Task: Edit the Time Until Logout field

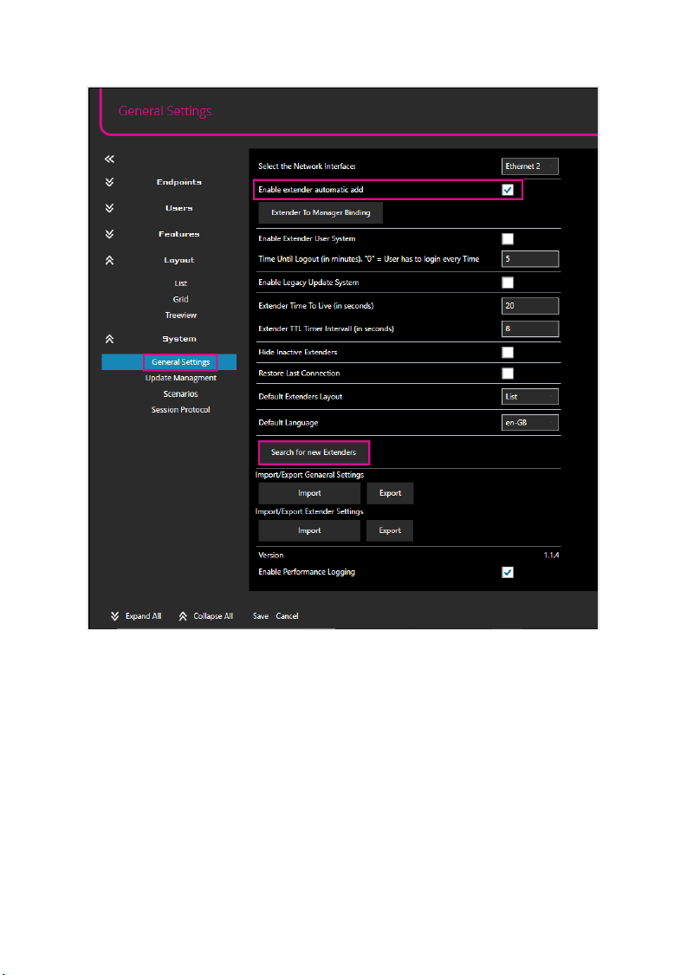Action: point(529,259)
